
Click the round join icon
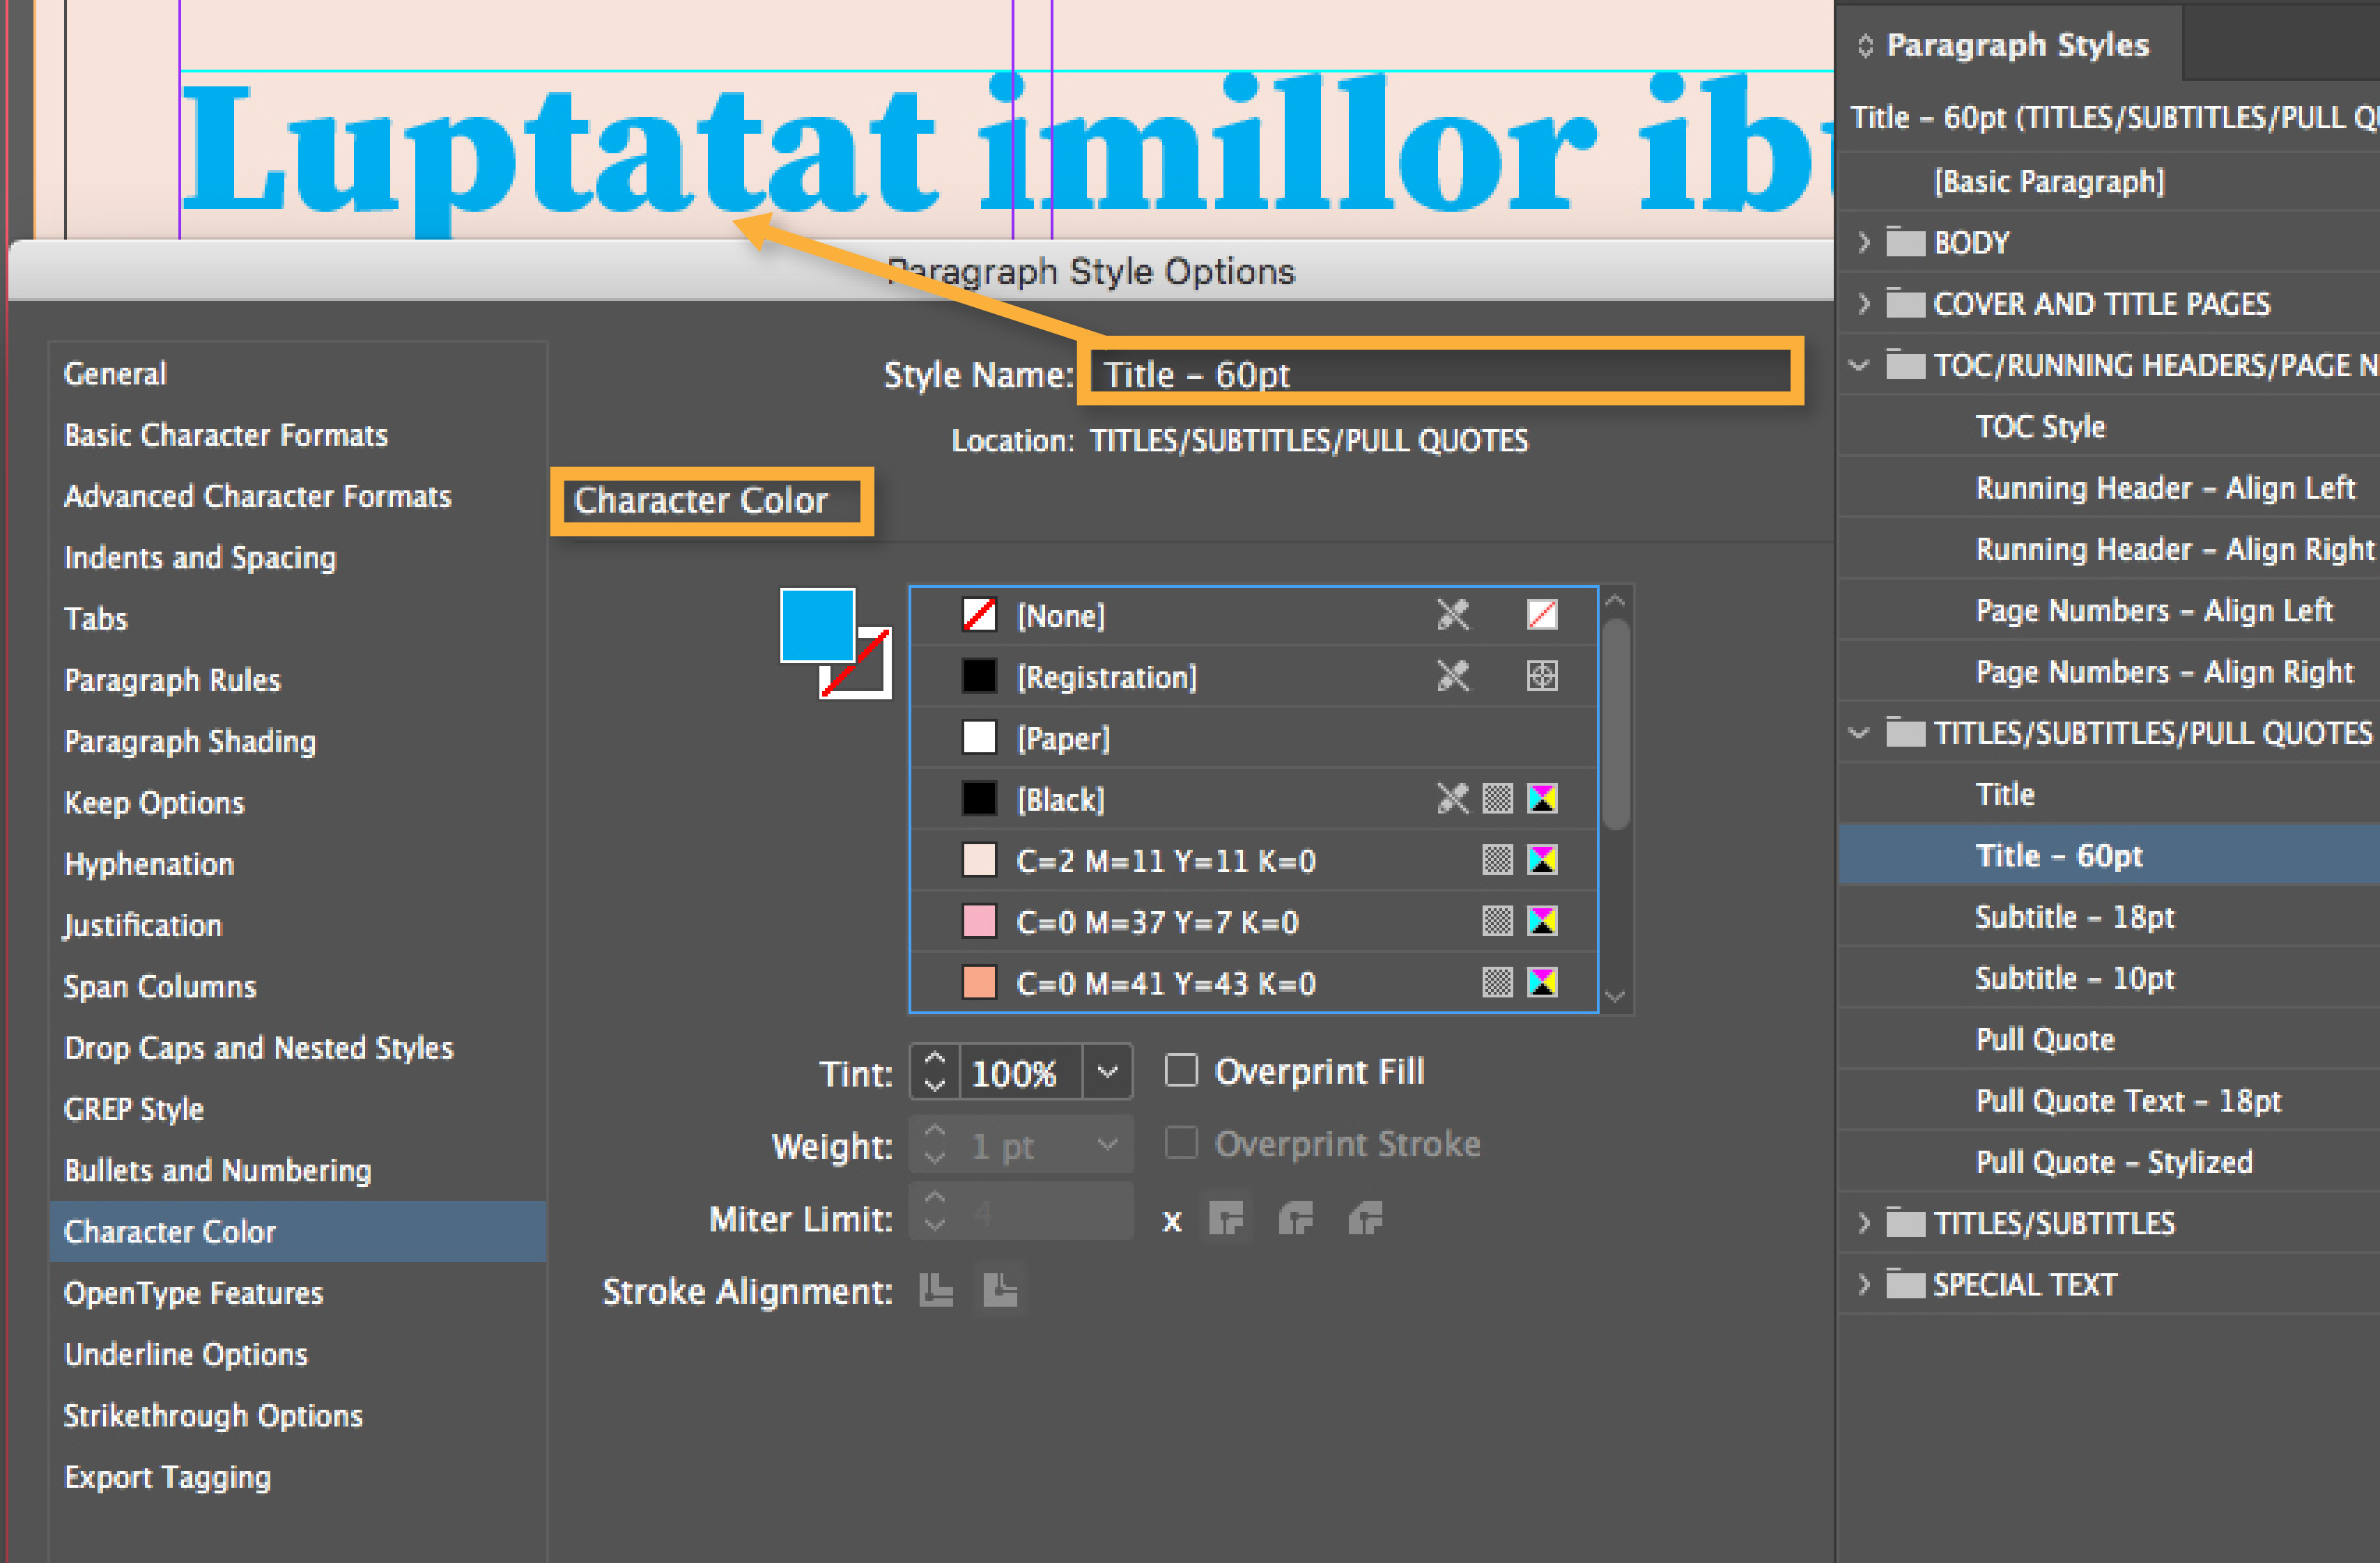(1296, 1218)
